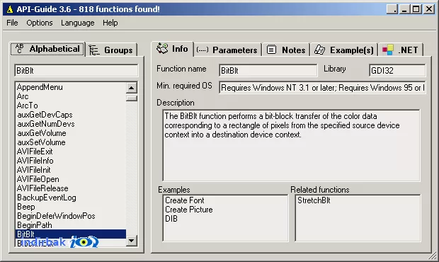
Task: Maximize the API-Guide window
Action: [416, 9]
